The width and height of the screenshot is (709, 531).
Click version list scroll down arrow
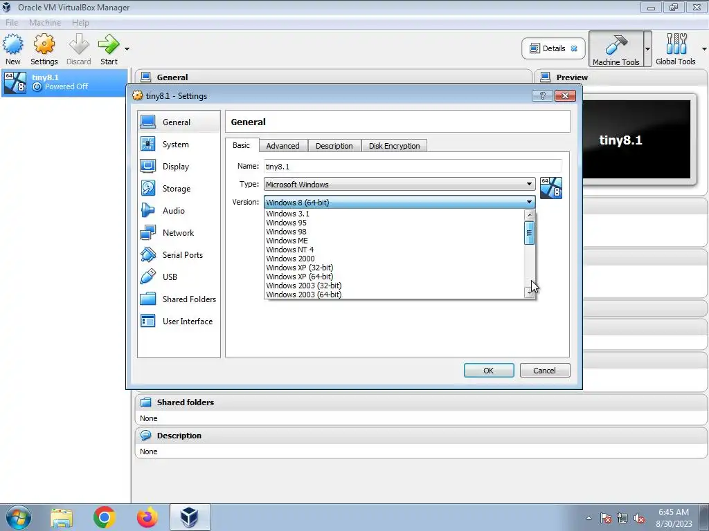point(529,292)
